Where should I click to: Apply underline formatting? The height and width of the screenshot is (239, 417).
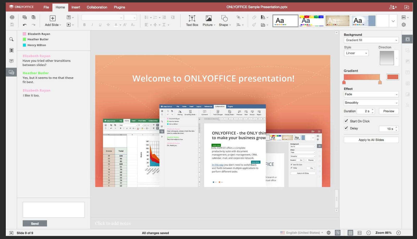(x=100, y=25)
